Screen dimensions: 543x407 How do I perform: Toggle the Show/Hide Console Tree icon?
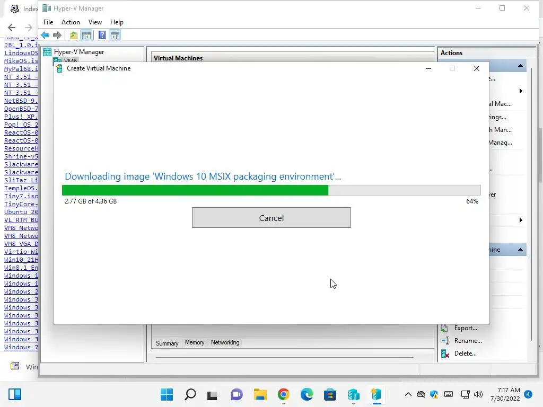click(86, 35)
